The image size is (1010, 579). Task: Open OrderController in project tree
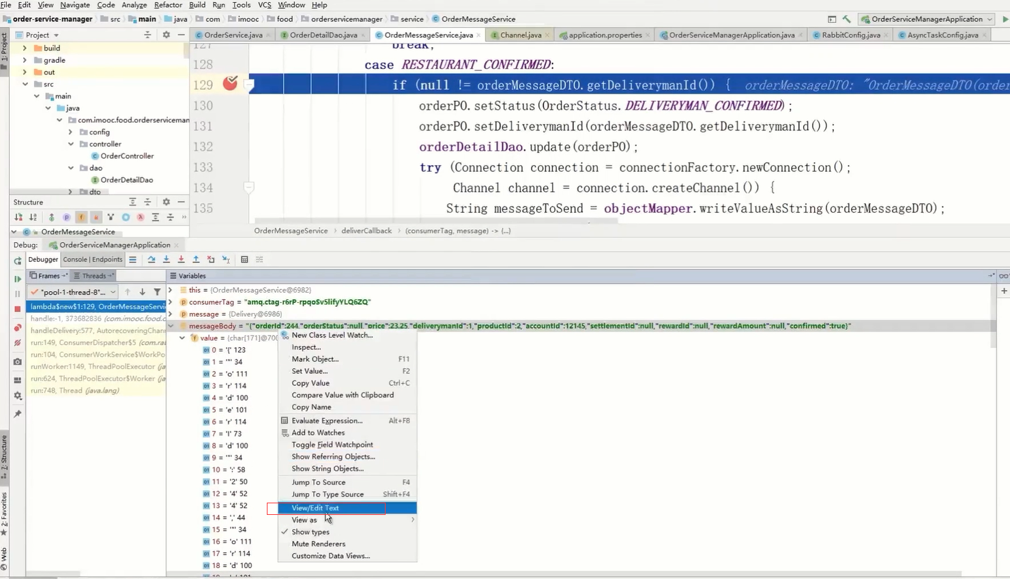tap(127, 156)
